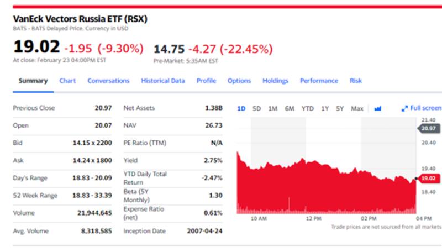Switch chart range to 5D

[256, 108]
